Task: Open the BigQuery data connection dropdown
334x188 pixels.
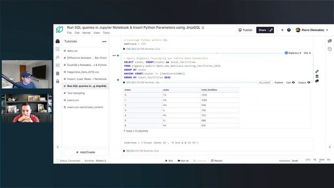Action: pyautogui.click(x=293, y=53)
